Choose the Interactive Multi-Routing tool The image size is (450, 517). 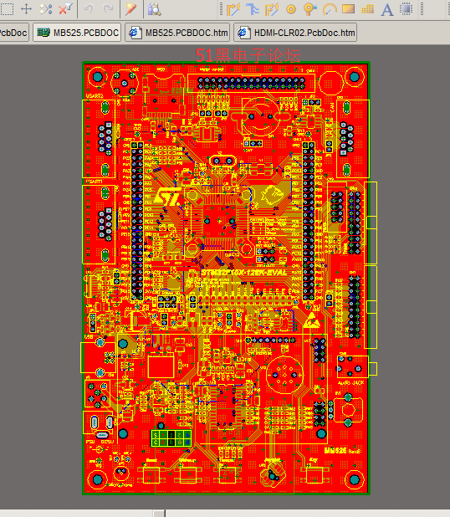point(272,9)
